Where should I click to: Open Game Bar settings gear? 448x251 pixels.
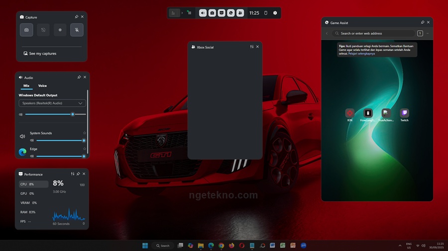coord(275,13)
